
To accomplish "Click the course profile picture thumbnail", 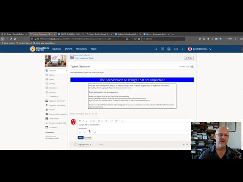I will (56, 61).
